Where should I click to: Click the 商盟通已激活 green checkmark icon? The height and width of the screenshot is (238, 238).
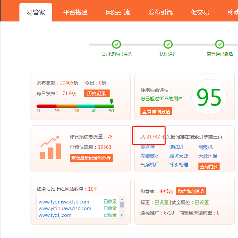[x=220, y=44]
